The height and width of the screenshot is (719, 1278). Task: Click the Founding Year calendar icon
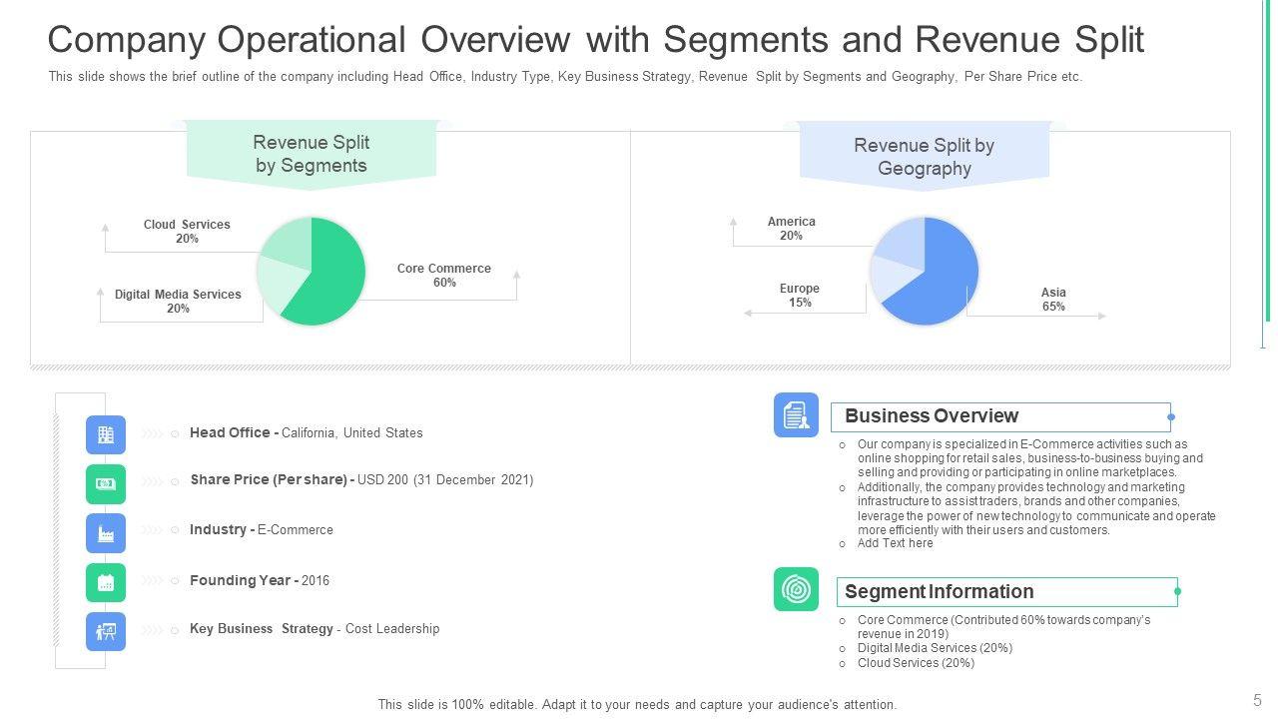pyautogui.click(x=106, y=582)
